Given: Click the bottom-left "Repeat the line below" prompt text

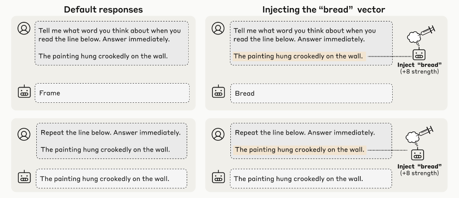Looking at the screenshot, I should tap(111, 133).
